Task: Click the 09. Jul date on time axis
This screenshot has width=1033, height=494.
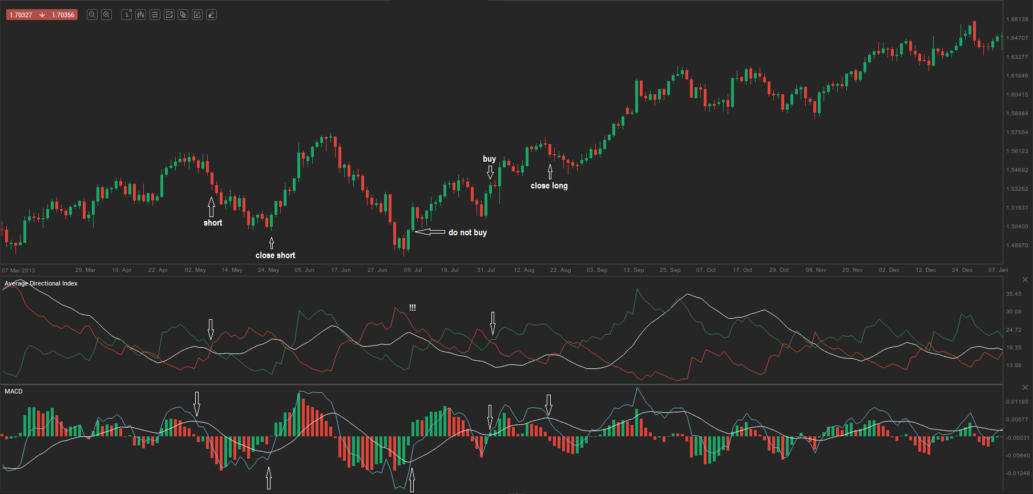Action: click(x=413, y=270)
